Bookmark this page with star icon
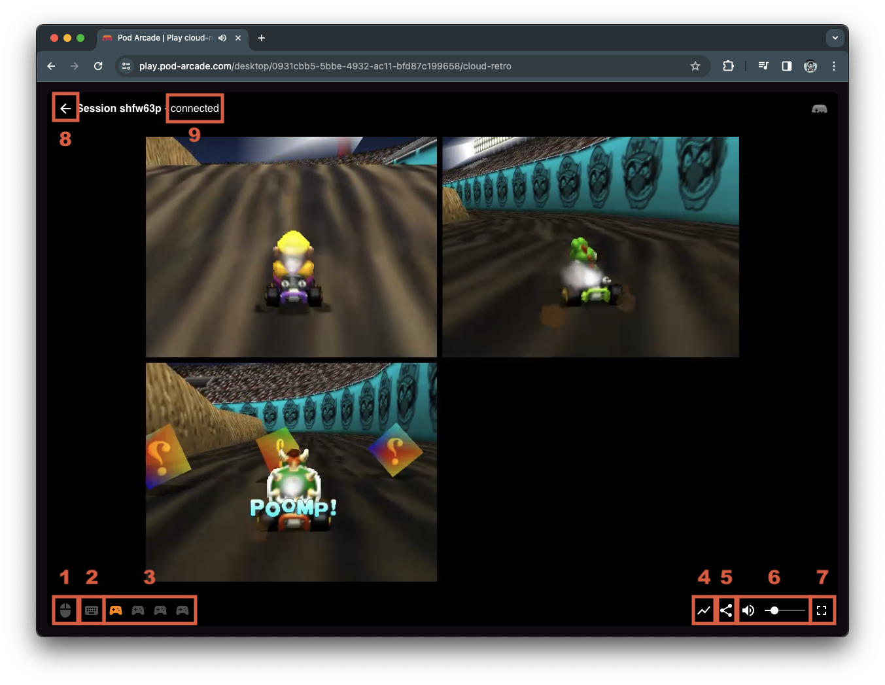885x685 pixels. [695, 66]
